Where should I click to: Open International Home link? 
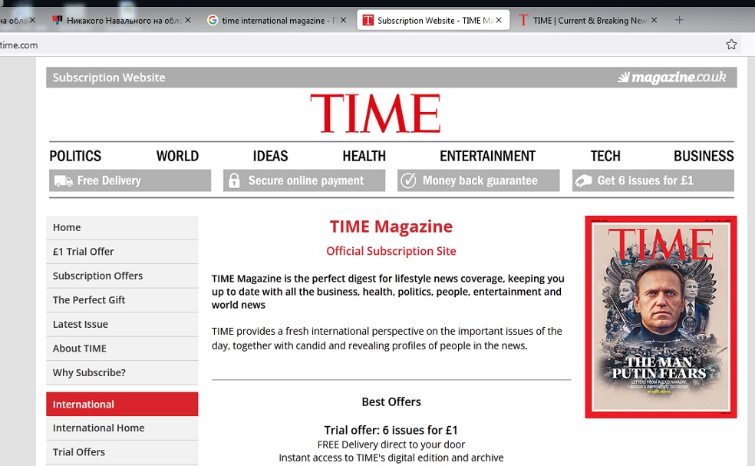pyautogui.click(x=122, y=428)
